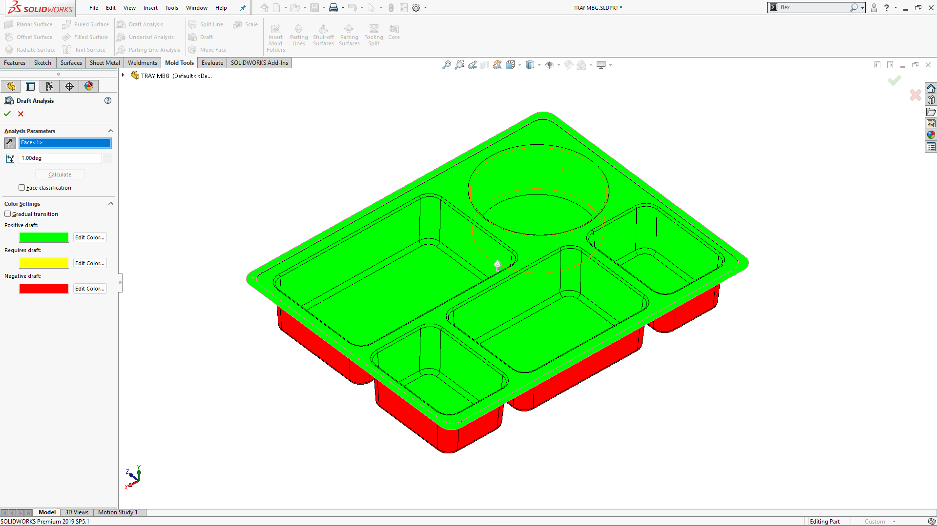Click the Face<1> direction of pull field

click(x=65, y=143)
